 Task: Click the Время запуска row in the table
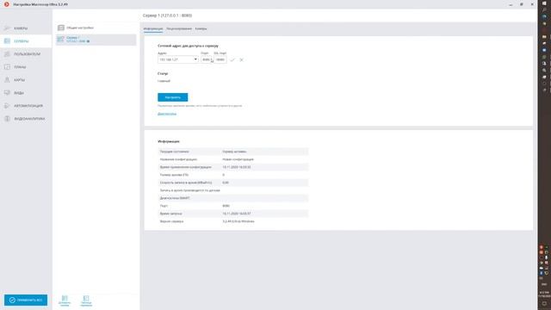pos(233,214)
